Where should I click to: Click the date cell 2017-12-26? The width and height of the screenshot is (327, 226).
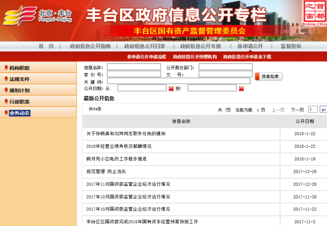tap(305, 172)
